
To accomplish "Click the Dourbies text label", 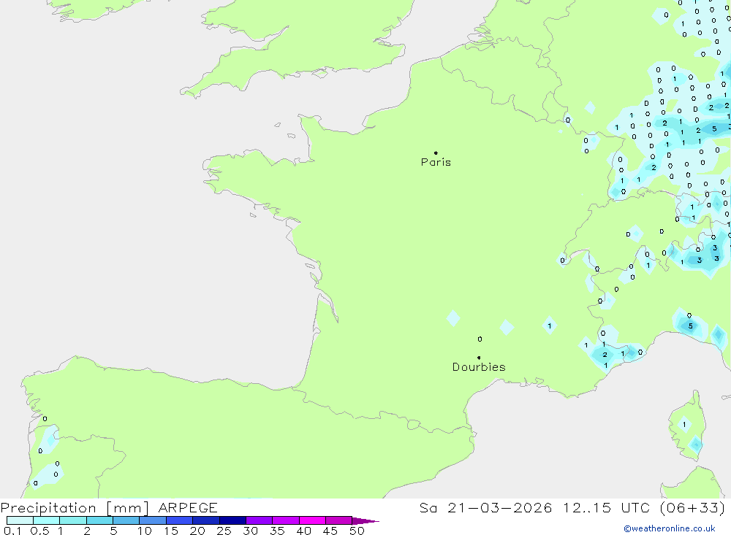I will (479, 367).
